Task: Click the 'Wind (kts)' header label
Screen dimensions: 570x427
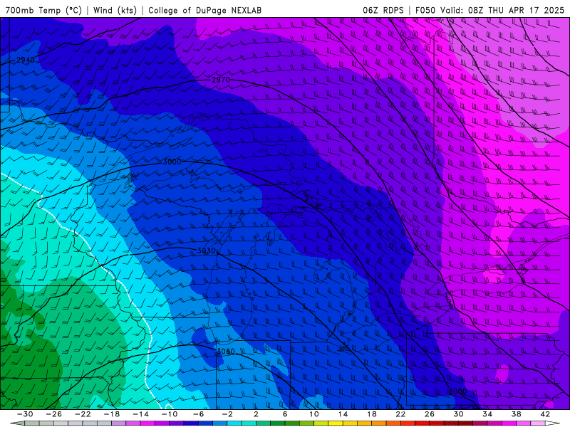Action: coord(115,10)
